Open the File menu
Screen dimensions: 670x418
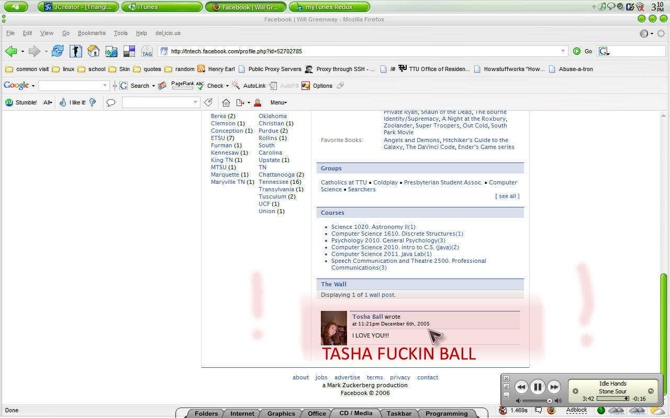point(10,33)
